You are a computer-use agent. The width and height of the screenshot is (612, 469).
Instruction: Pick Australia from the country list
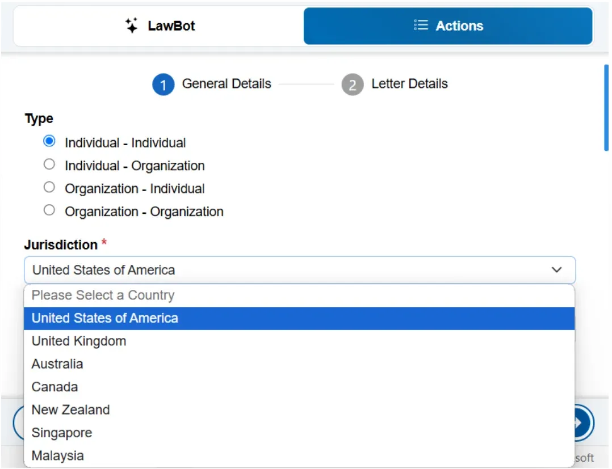click(299, 364)
